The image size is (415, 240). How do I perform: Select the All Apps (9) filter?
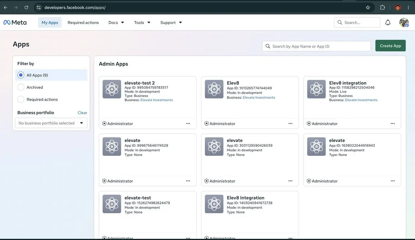pos(51,75)
